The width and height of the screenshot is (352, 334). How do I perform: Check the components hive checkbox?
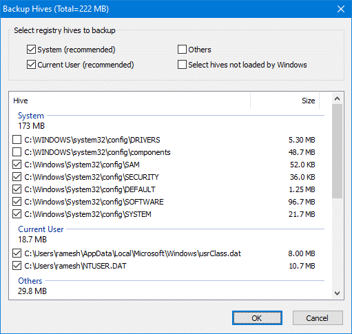coord(17,152)
